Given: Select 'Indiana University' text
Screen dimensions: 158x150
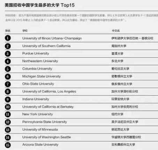Looking at the screenshot, I should point(36,99).
